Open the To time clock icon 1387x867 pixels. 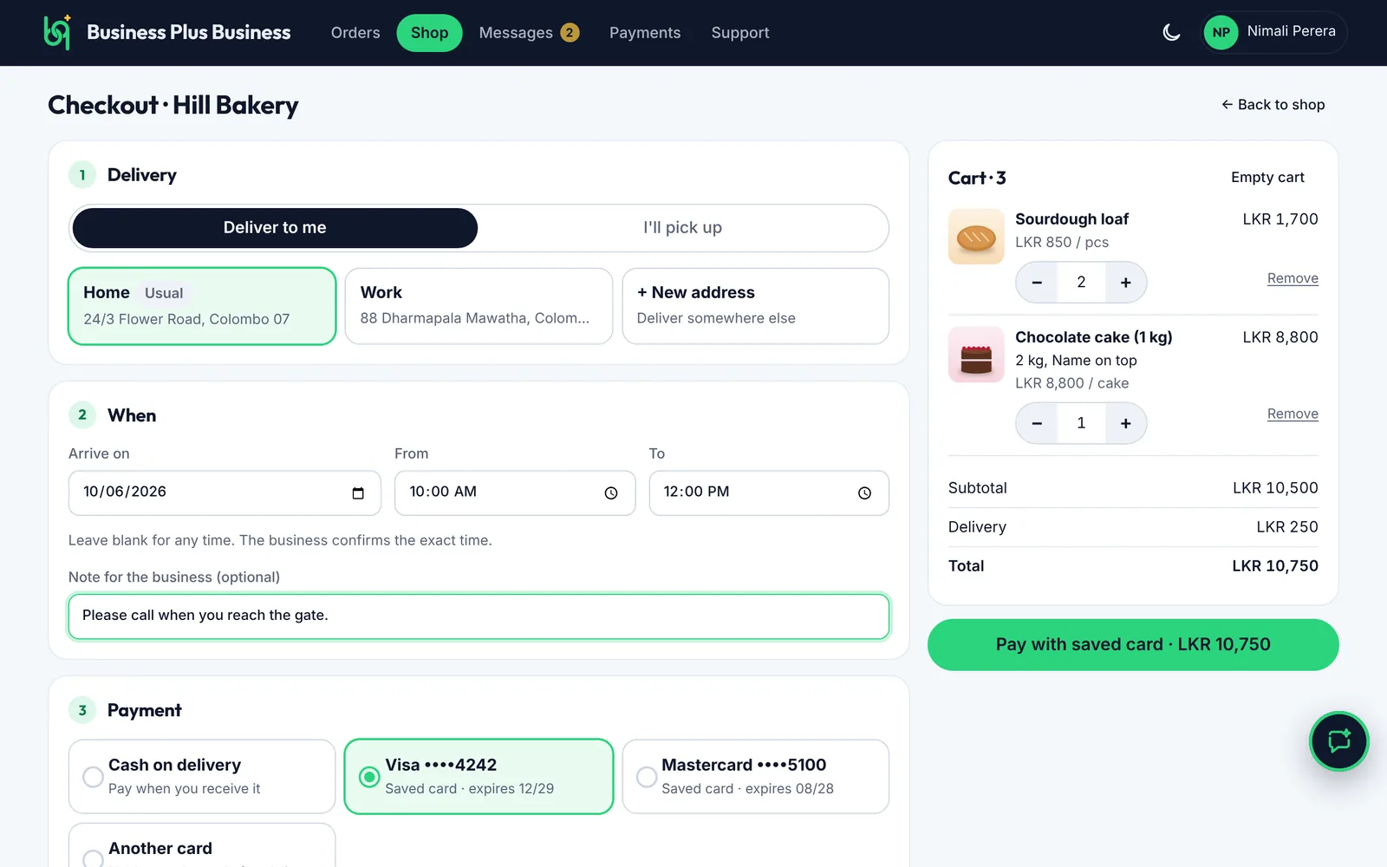[864, 493]
